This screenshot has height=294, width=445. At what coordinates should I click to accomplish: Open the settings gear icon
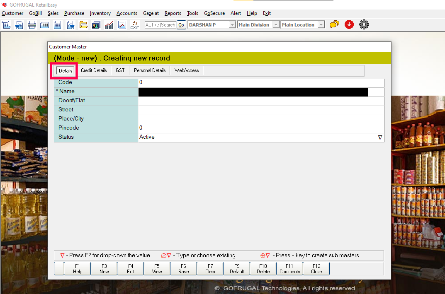(364, 25)
